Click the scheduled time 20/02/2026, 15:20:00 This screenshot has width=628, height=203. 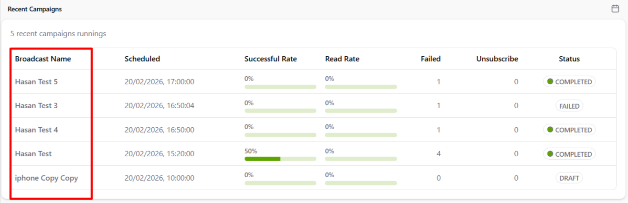tap(159, 154)
